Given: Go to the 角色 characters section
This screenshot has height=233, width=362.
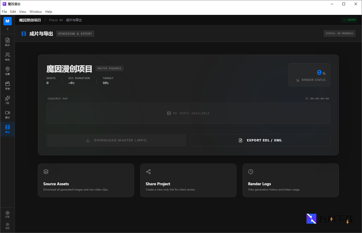Looking at the screenshot, I should click(7, 56).
